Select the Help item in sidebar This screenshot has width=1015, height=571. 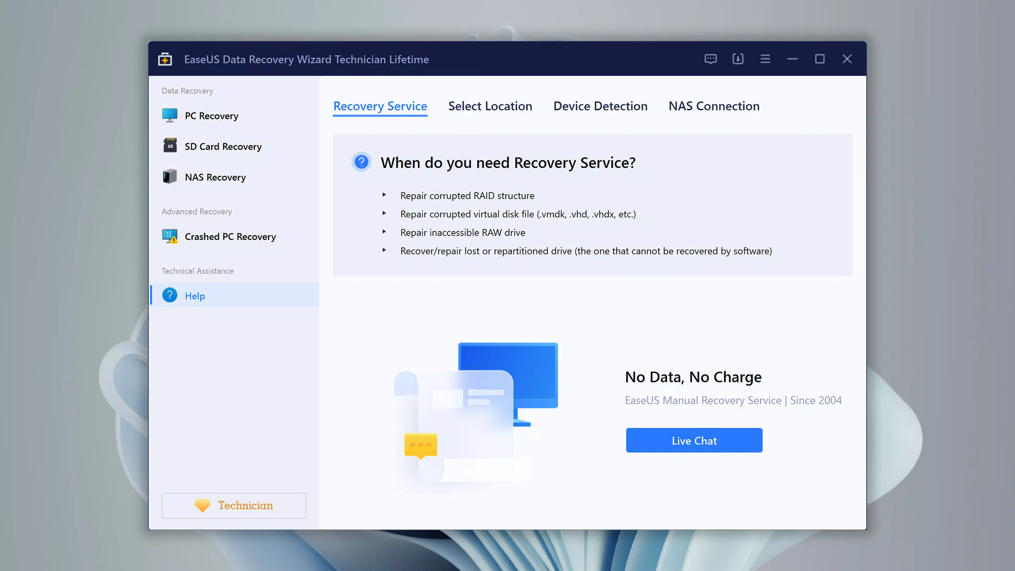click(x=235, y=295)
